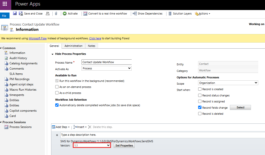Open the Power Apps app launcher waffle
Viewport: 265px width, 155px height.
(5, 4)
